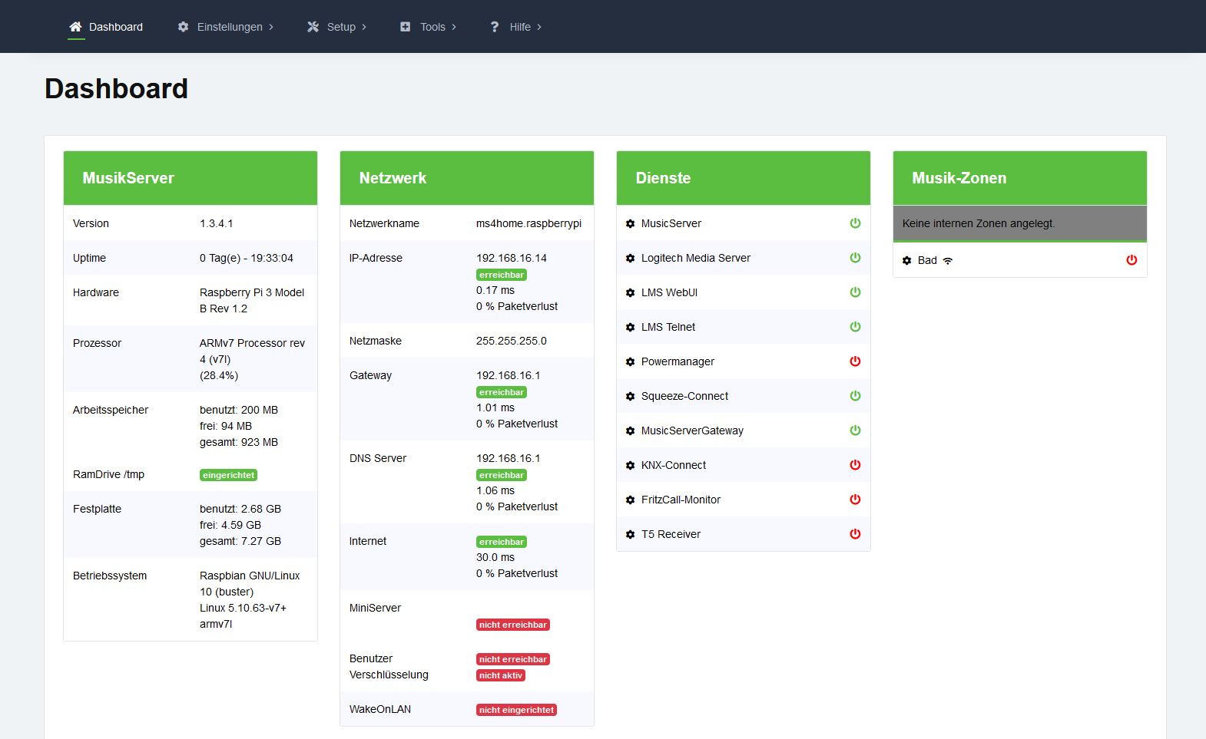Click the LMS WebUI service label
Image resolution: width=1206 pixels, height=739 pixels.
(x=669, y=292)
